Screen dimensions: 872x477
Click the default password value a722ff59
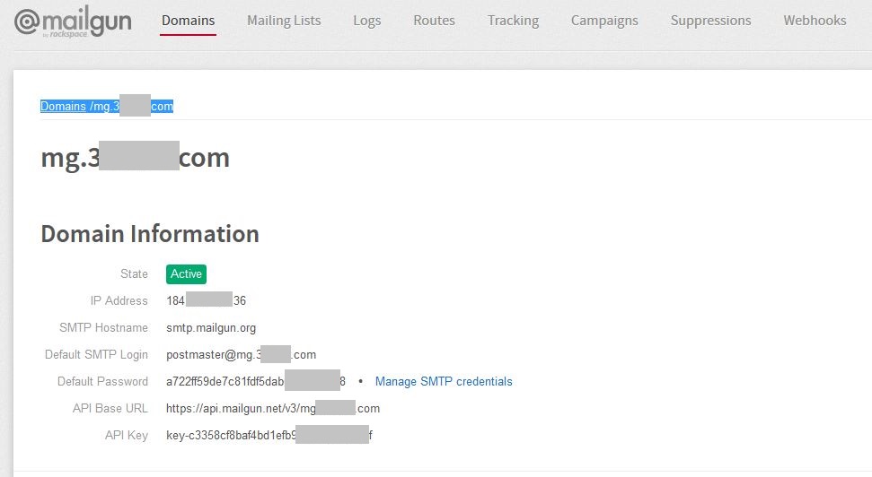tap(256, 381)
